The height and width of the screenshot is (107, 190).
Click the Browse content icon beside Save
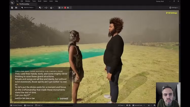(x=16, y=8)
